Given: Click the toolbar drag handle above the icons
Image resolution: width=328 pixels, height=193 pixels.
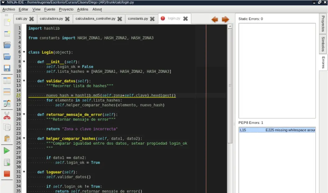Looking at the screenshot, I should [7, 15].
